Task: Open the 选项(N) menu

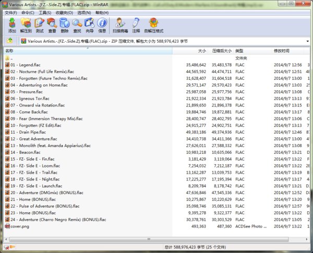Action: tap(84, 13)
